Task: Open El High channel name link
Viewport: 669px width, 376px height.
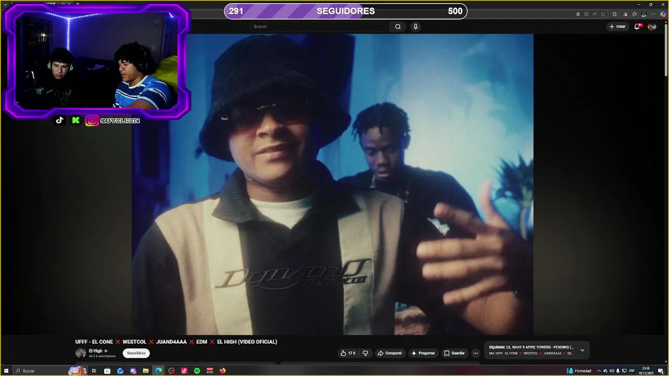Action: click(96, 351)
